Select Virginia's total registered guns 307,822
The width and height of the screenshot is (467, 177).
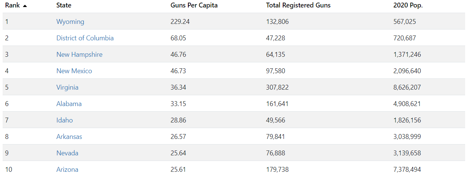277,87
